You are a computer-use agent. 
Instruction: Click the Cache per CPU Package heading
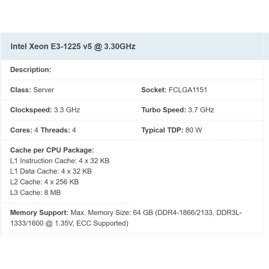pos(52,150)
